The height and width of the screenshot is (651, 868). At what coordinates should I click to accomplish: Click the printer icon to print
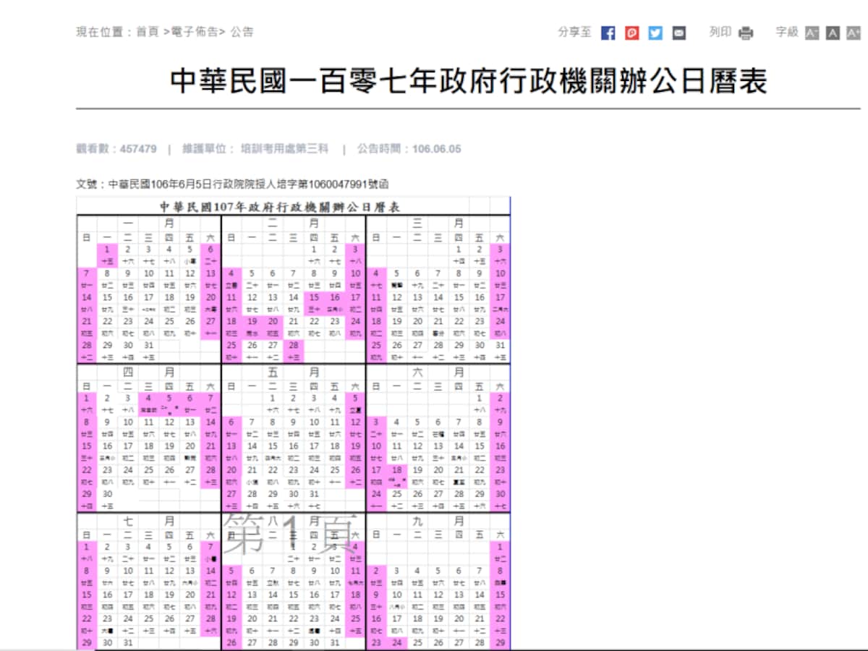[746, 33]
